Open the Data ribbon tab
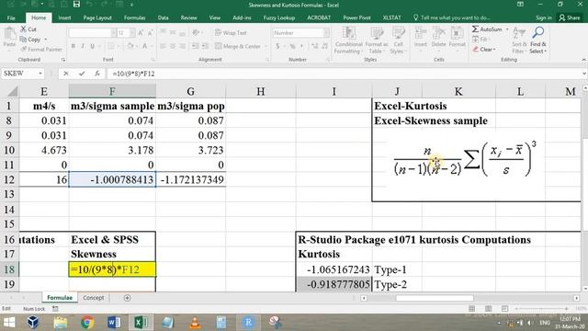The image size is (588, 331). tap(164, 17)
